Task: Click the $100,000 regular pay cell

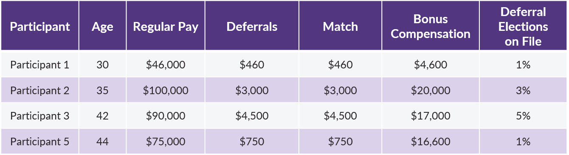Action: [166, 90]
